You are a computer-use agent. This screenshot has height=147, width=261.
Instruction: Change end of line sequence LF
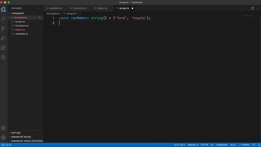click(x=212, y=145)
